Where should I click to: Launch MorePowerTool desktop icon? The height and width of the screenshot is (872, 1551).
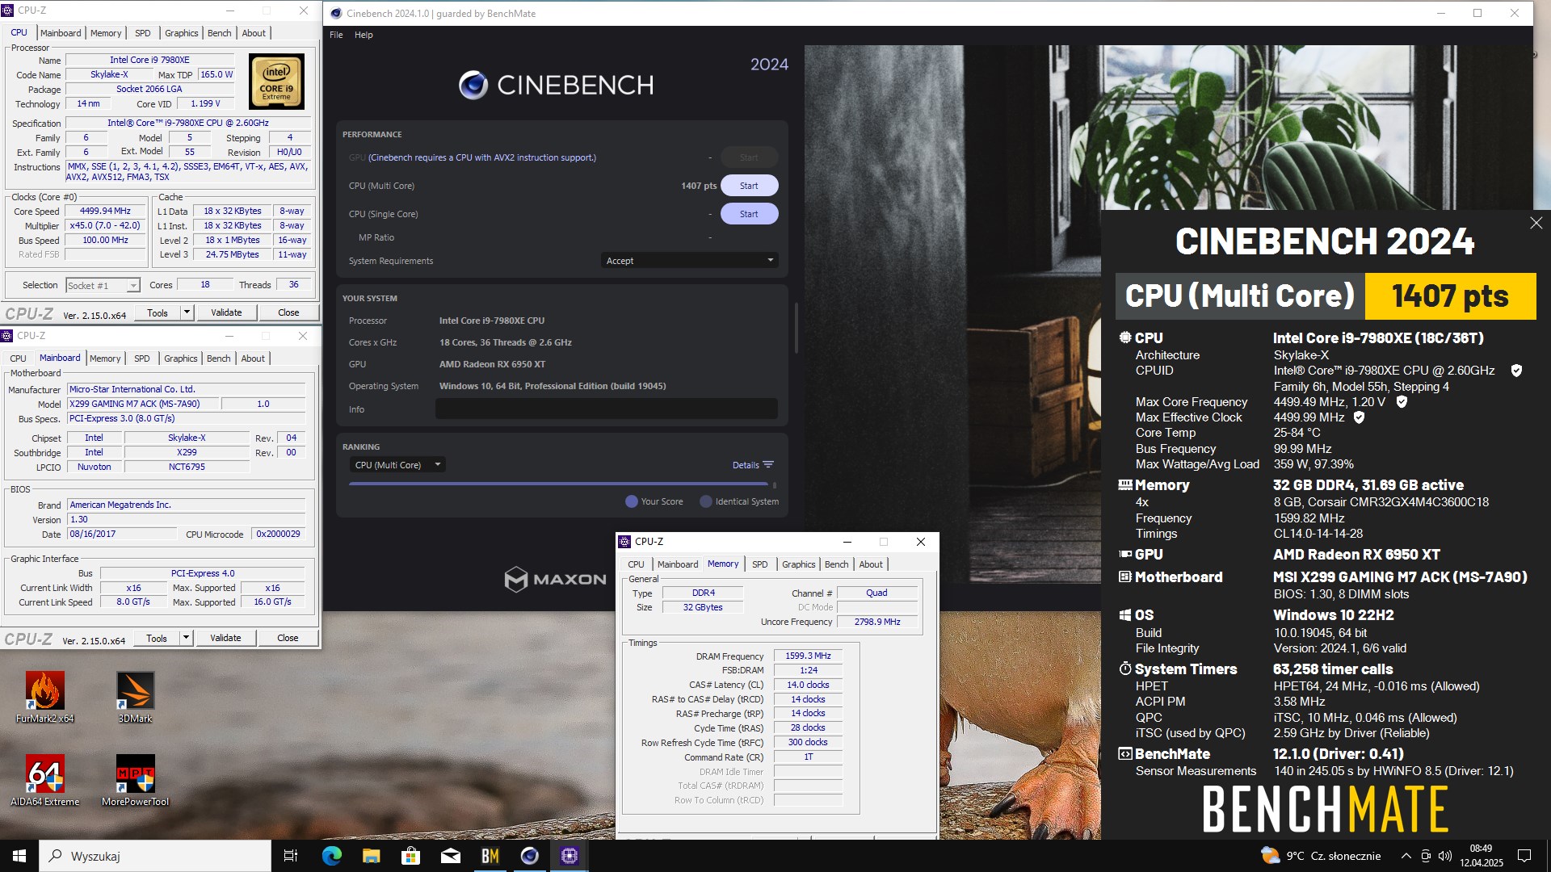click(135, 779)
